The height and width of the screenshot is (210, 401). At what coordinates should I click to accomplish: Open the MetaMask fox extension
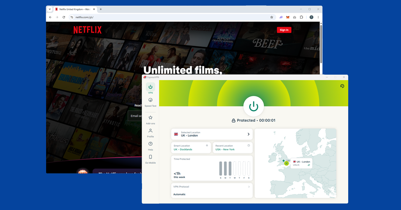(x=288, y=17)
